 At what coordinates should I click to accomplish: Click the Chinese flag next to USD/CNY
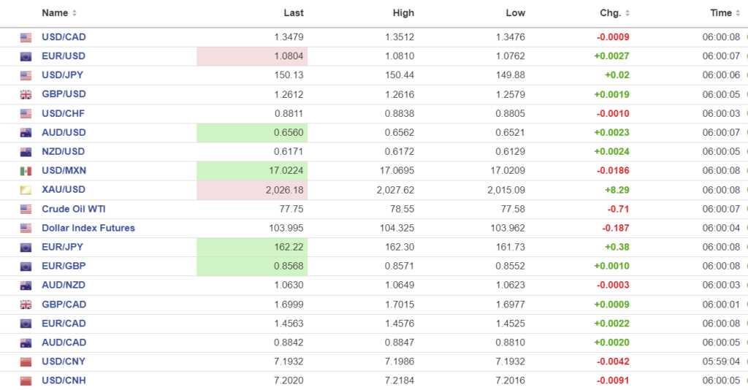[26, 362]
